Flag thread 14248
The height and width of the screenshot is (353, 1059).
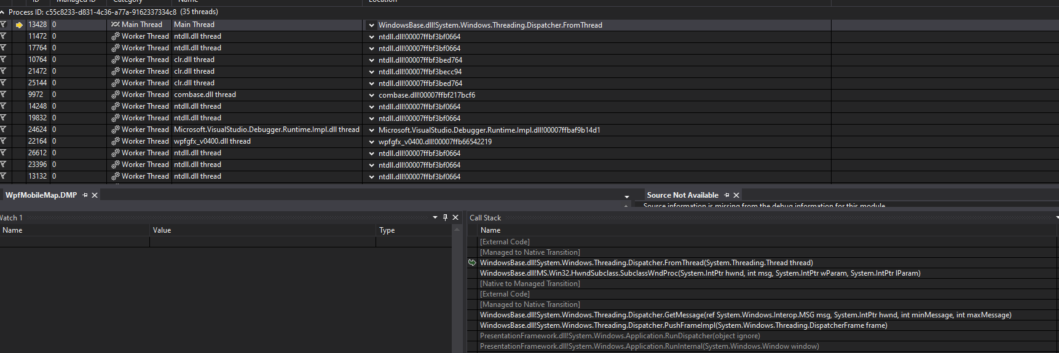tap(4, 106)
